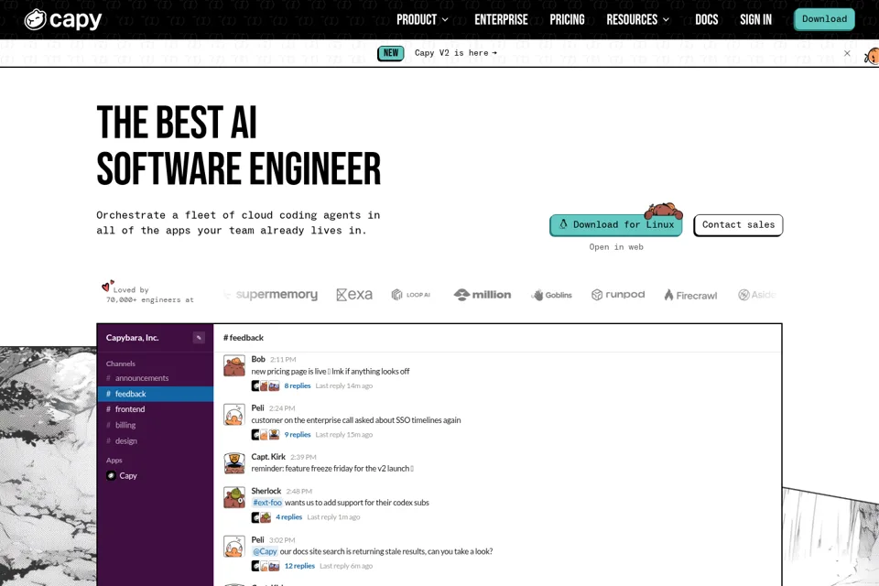Open the design channel

point(156,440)
